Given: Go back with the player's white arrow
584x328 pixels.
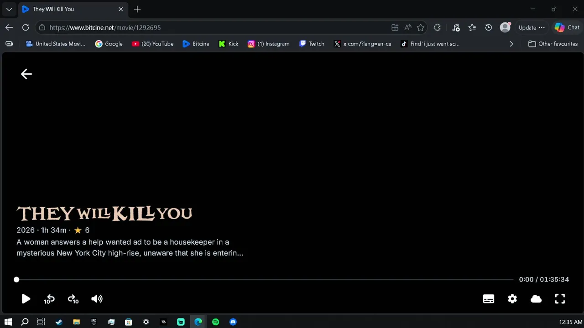Looking at the screenshot, I should 26,74.
